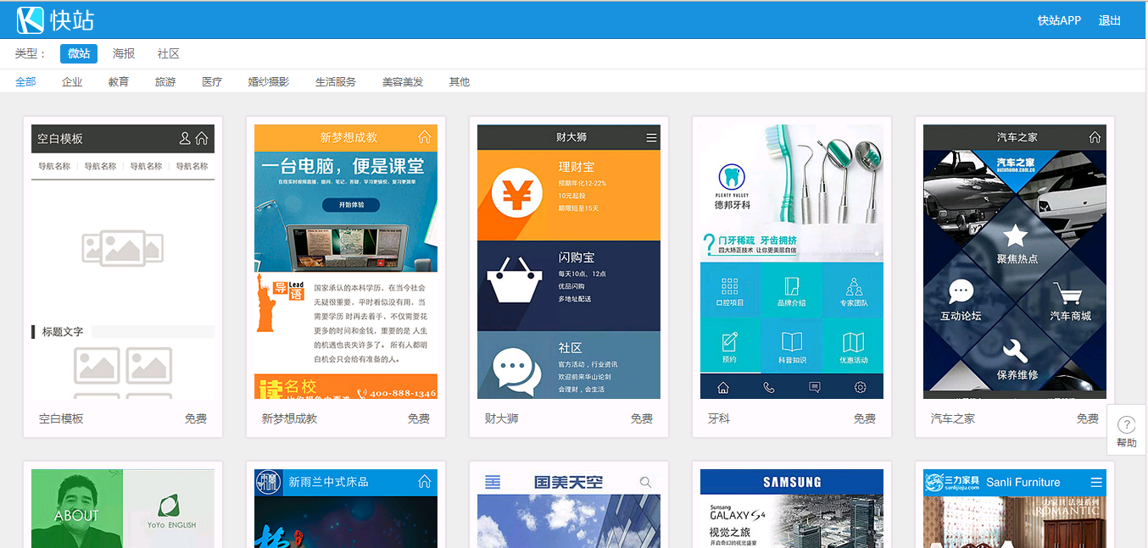Click home icon in blank template header

[x=202, y=138]
